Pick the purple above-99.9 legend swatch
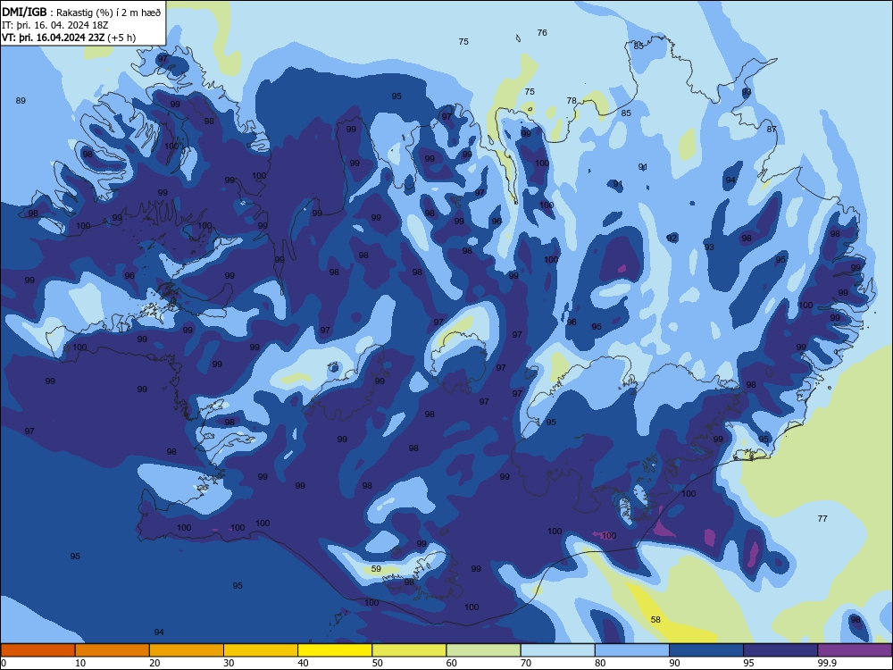893x670 pixels. (x=855, y=650)
